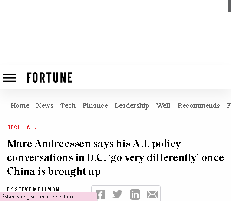Share article on LinkedIn
The height and width of the screenshot is (201, 231).
pos(135,194)
